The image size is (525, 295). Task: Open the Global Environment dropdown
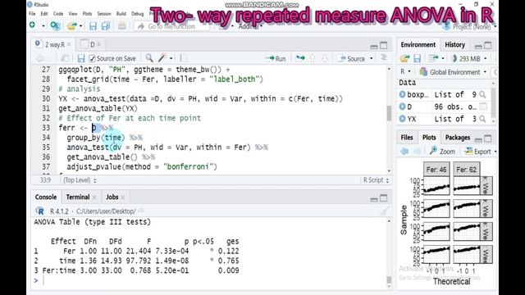point(454,72)
